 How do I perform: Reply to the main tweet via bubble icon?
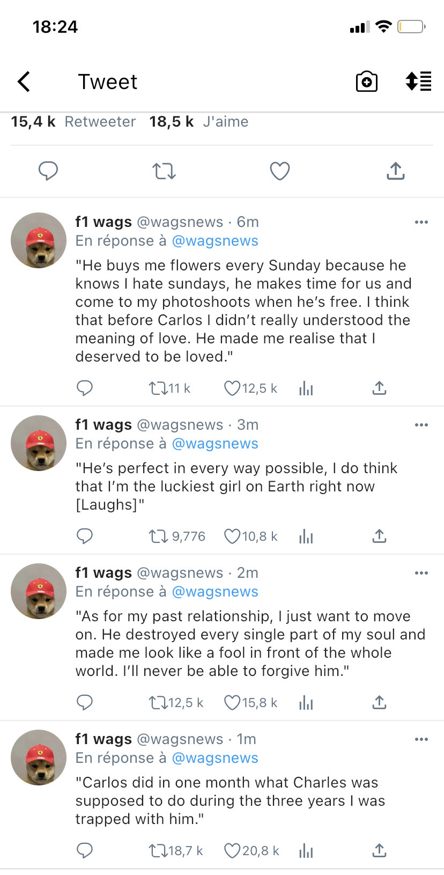48,171
